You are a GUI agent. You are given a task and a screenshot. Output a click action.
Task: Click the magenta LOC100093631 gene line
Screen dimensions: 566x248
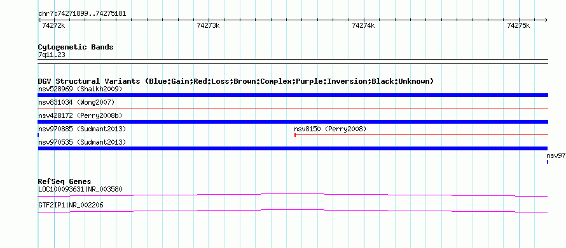pyautogui.click(x=293, y=195)
